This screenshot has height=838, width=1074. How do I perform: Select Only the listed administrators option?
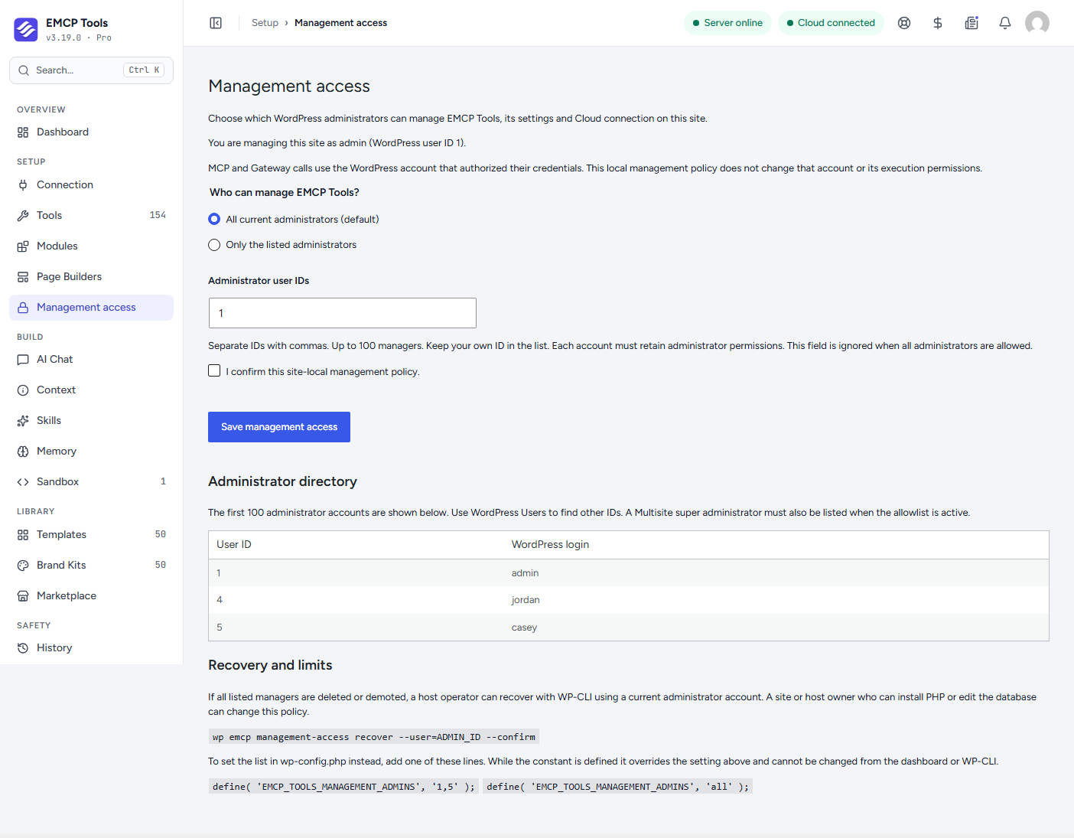pyautogui.click(x=214, y=245)
